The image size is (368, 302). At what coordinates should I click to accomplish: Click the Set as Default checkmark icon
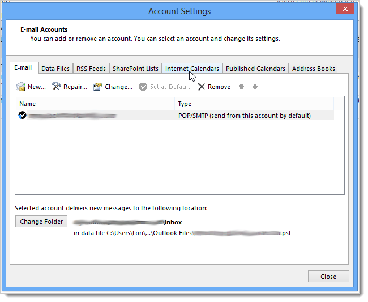coord(143,87)
